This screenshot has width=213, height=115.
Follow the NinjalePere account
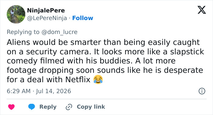click(82, 18)
